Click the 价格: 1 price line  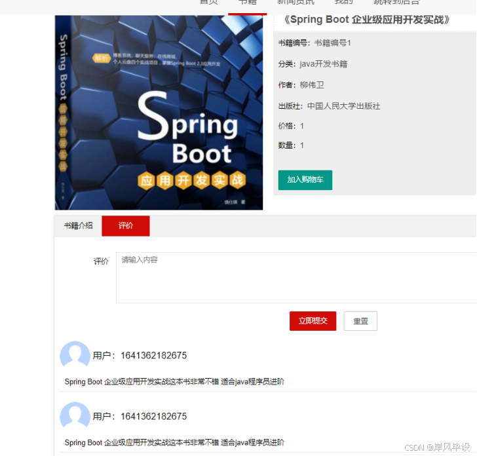click(x=291, y=126)
